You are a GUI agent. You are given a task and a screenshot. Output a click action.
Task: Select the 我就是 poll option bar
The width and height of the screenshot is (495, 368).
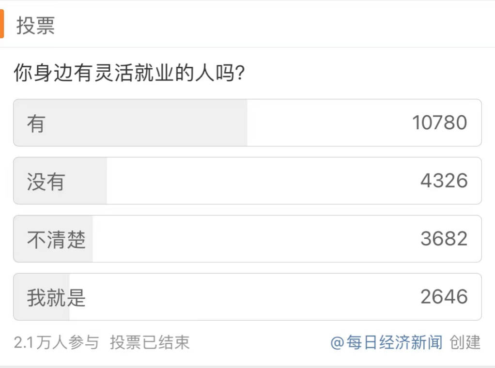click(x=247, y=297)
